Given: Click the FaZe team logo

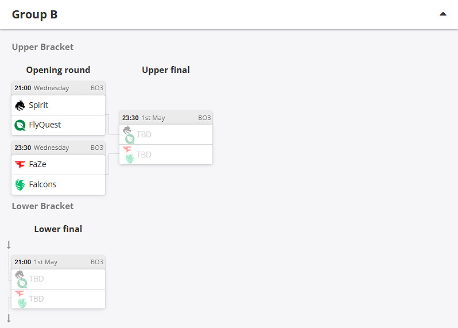Looking at the screenshot, I should [x=20, y=164].
